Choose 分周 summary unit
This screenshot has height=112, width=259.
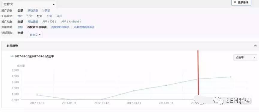49,16
